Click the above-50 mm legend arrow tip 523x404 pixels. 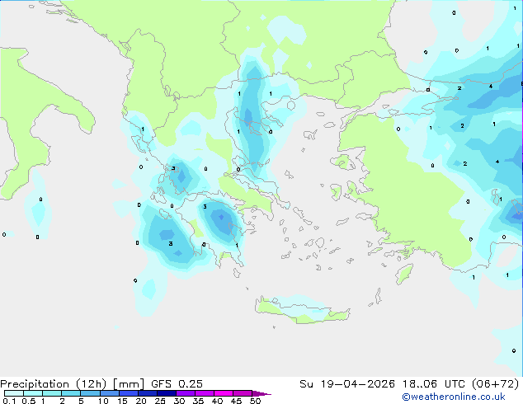pos(261,393)
